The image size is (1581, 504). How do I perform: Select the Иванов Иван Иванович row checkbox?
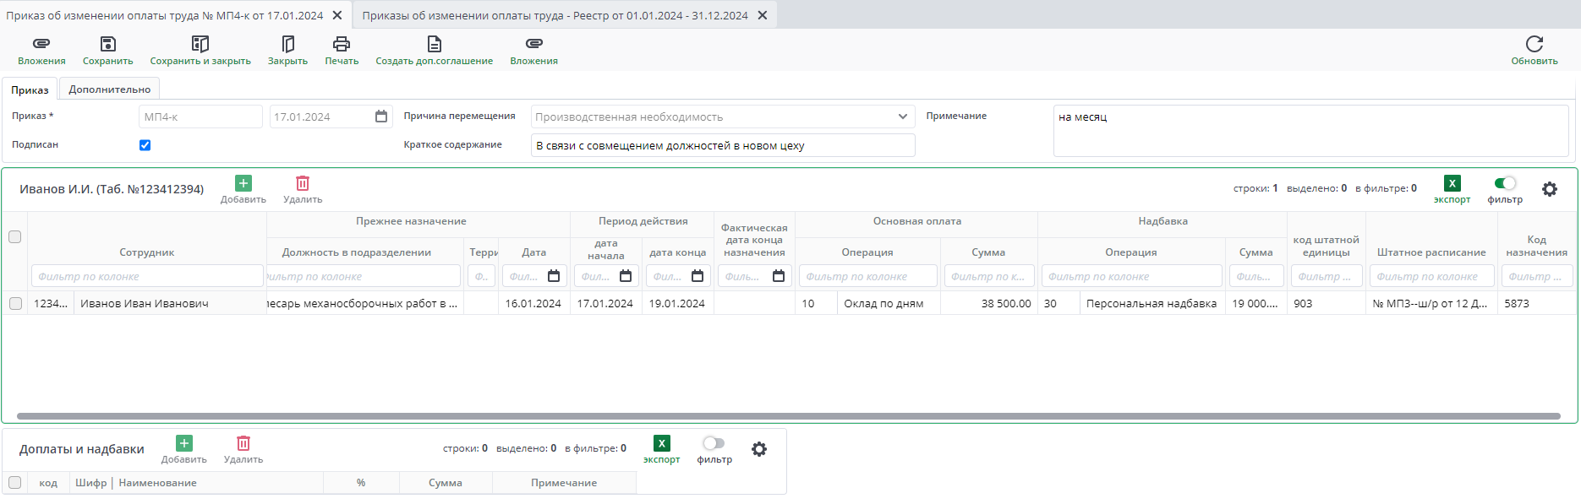coord(15,303)
